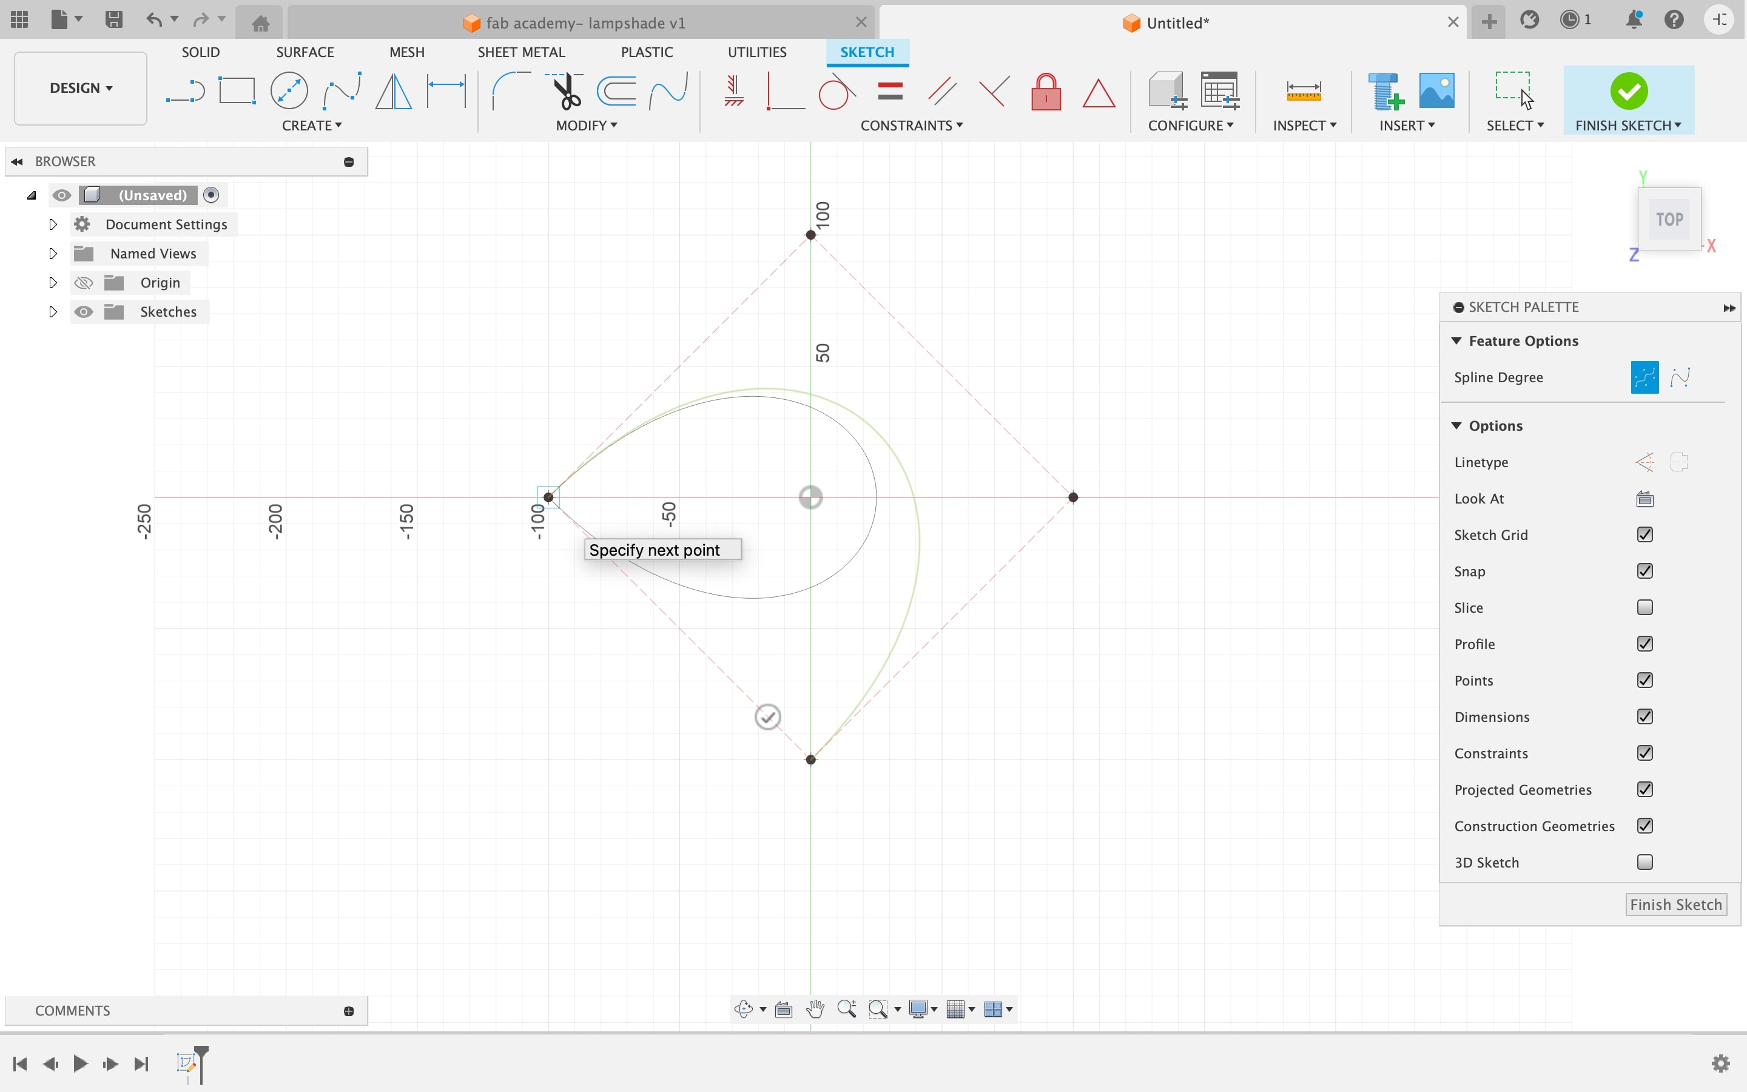Toggle the Constraints checkbox
The height and width of the screenshot is (1092, 1747).
pyautogui.click(x=1644, y=752)
